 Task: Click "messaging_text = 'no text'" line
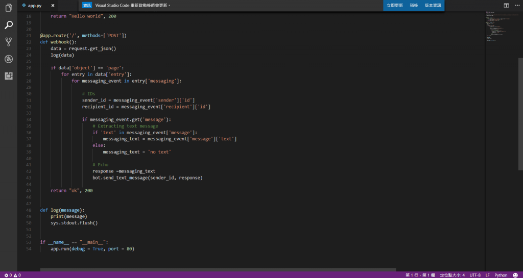pyautogui.click(x=137, y=152)
